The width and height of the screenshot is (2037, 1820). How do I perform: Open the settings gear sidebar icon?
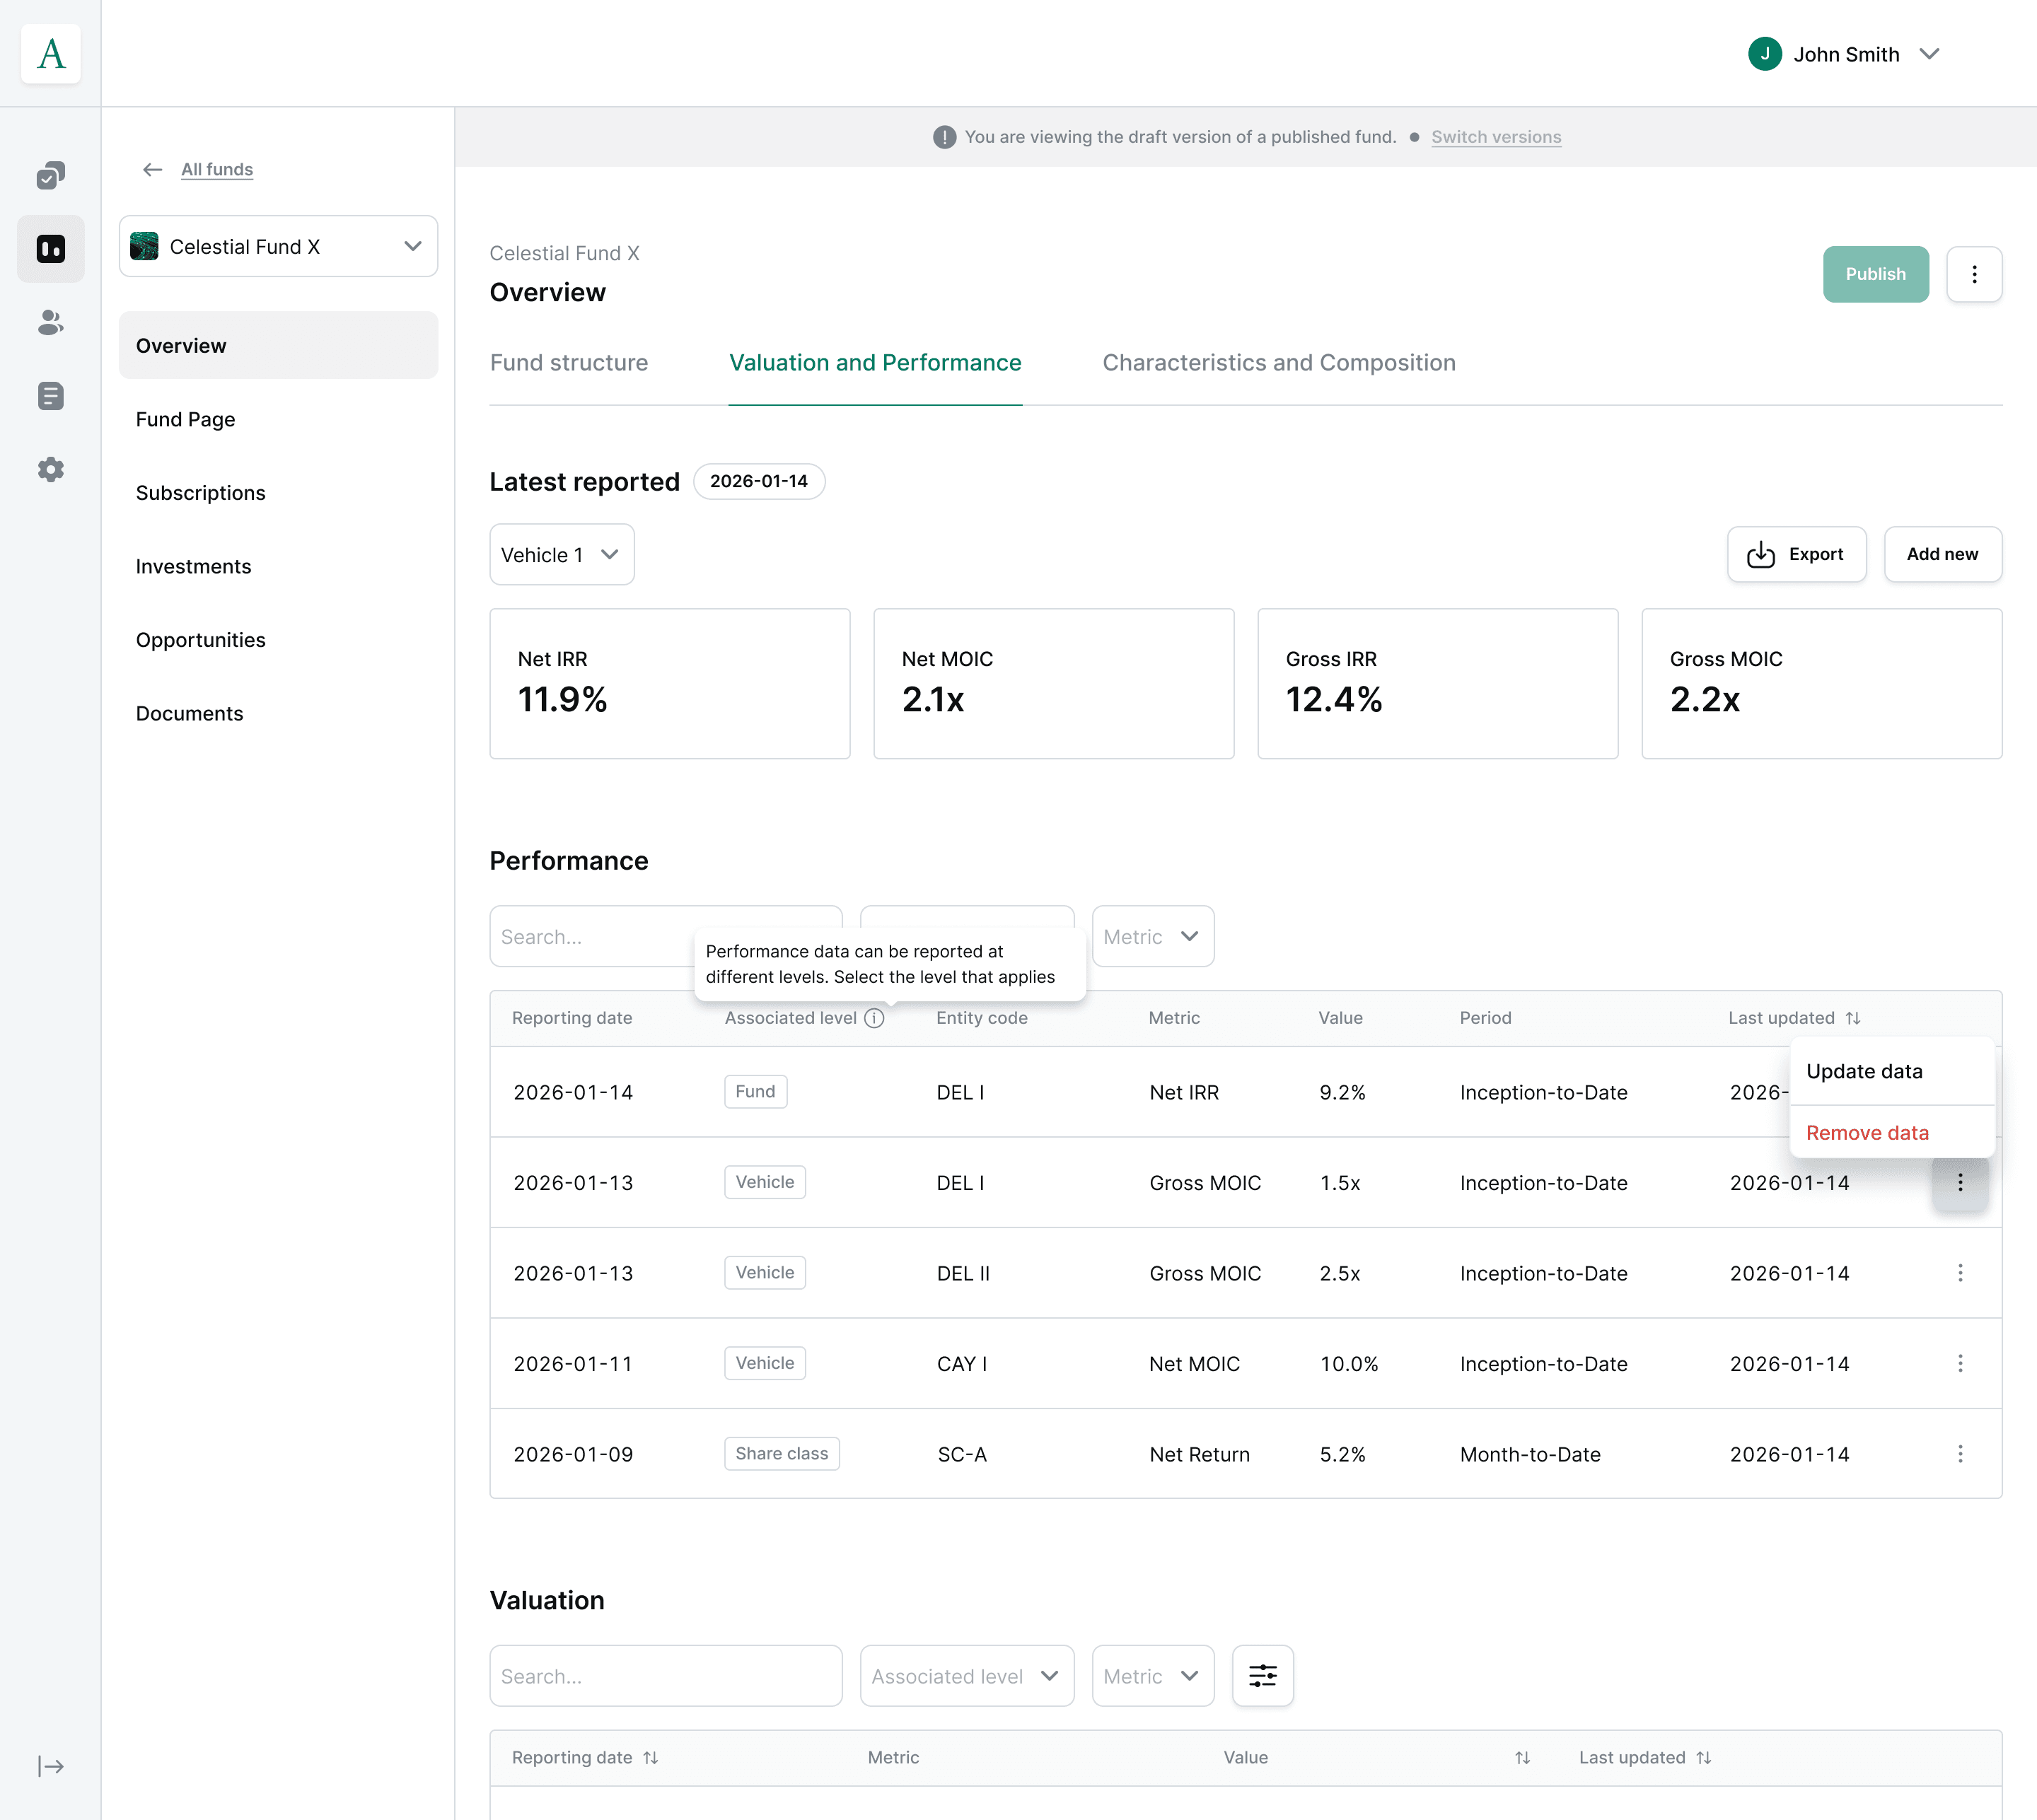[x=51, y=469]
